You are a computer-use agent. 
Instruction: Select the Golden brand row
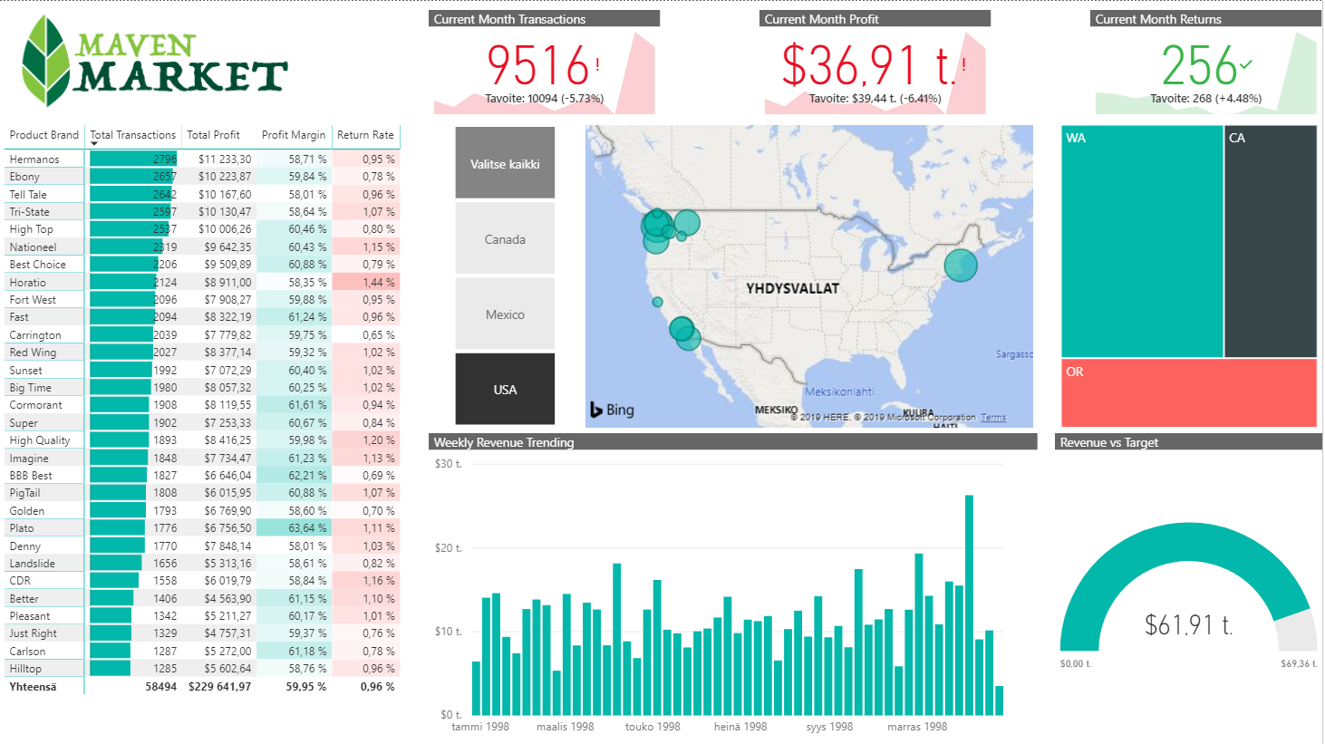pos(202,510)
